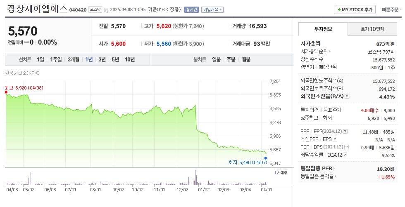Expand the 빠른주문 dropdown
This screenshot has width=405, height=207.
tap(392, 9)
